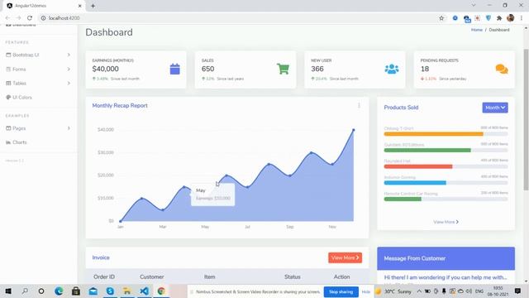Click the site information icon beside localhost:4200
The width and height of the screenshot is (529, 298).
pos(43,18)
